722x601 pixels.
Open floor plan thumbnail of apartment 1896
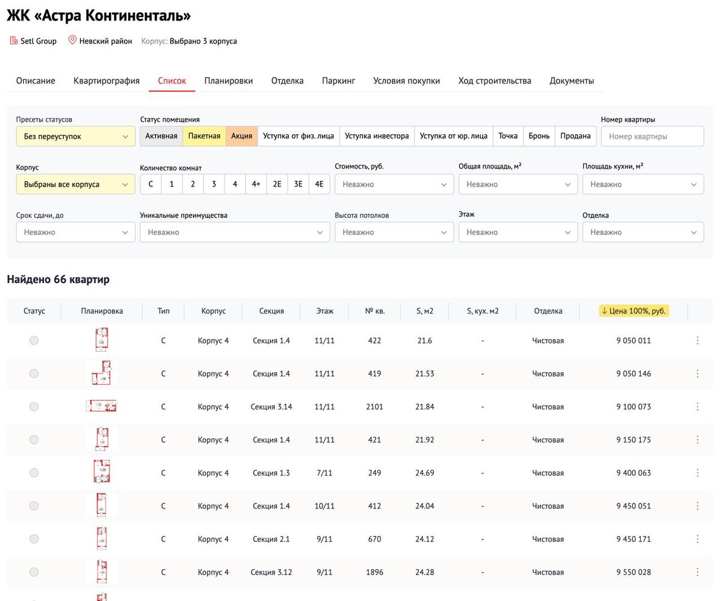(x=102, y=571)
